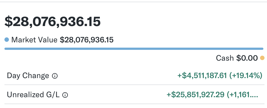
Task: Click the bold Market Value amount $28,076,936.15
Action: (86, 40)
